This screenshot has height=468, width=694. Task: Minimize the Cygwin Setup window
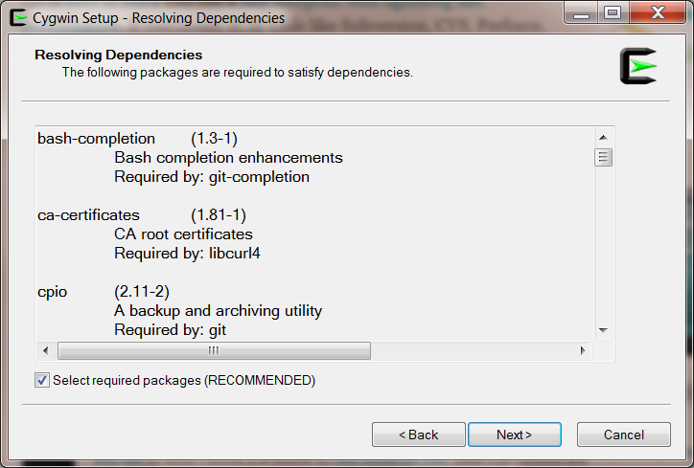tap(581, 13)
